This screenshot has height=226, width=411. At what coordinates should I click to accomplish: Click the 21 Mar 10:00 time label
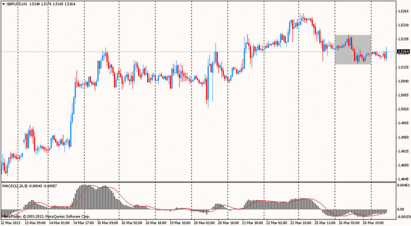point(252,223)
